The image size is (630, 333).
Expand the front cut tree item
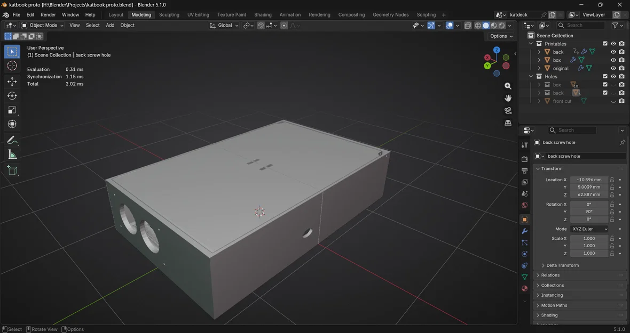(x=539, y=101)
